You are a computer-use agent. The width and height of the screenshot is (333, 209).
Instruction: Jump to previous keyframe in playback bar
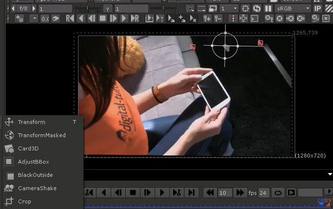click(89, 192)
